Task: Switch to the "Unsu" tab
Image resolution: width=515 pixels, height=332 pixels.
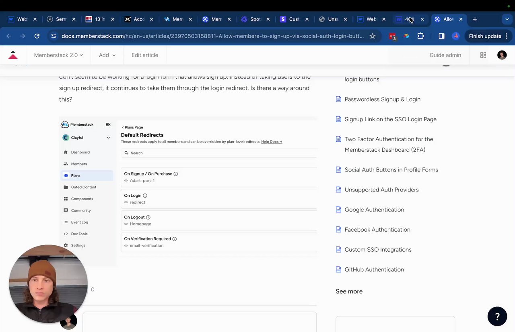Action: coord(333,19)
